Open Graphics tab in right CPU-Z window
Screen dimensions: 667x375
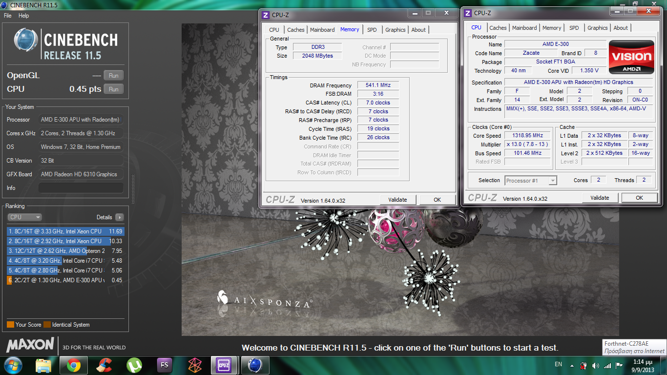[597, 28]
